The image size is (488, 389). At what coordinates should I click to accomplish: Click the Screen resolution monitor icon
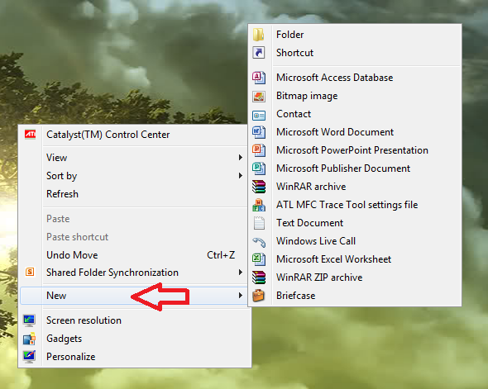[x=29, y=320]
